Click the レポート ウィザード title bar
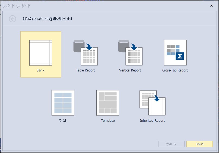Image resolution: width=219 pixels, height=153 pixels. (x=109, y=5)
